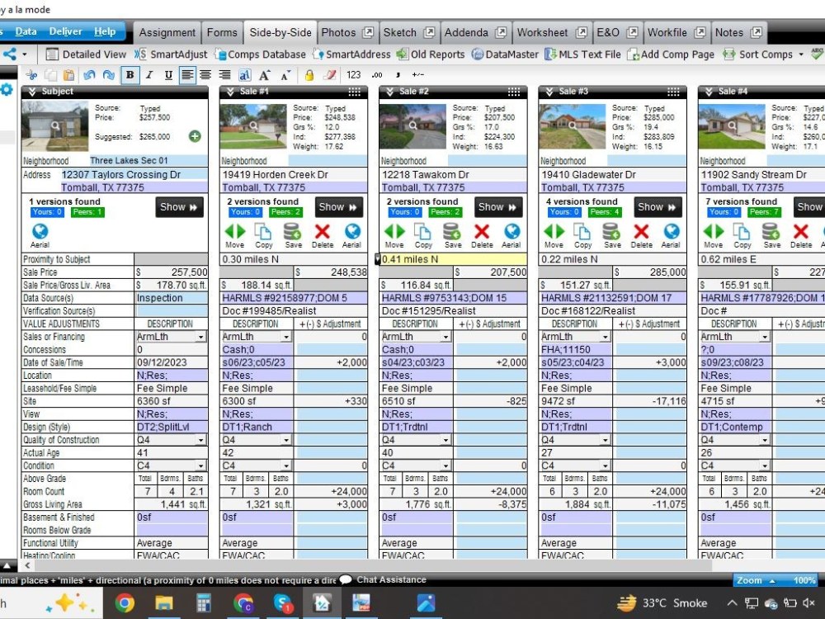825x619 pixels.
Task: Set text alignment to right
Action: point(224,75)
